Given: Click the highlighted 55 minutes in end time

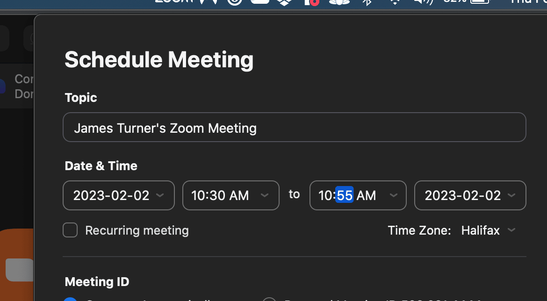Looking at the screenshot, I should (345, 195).
